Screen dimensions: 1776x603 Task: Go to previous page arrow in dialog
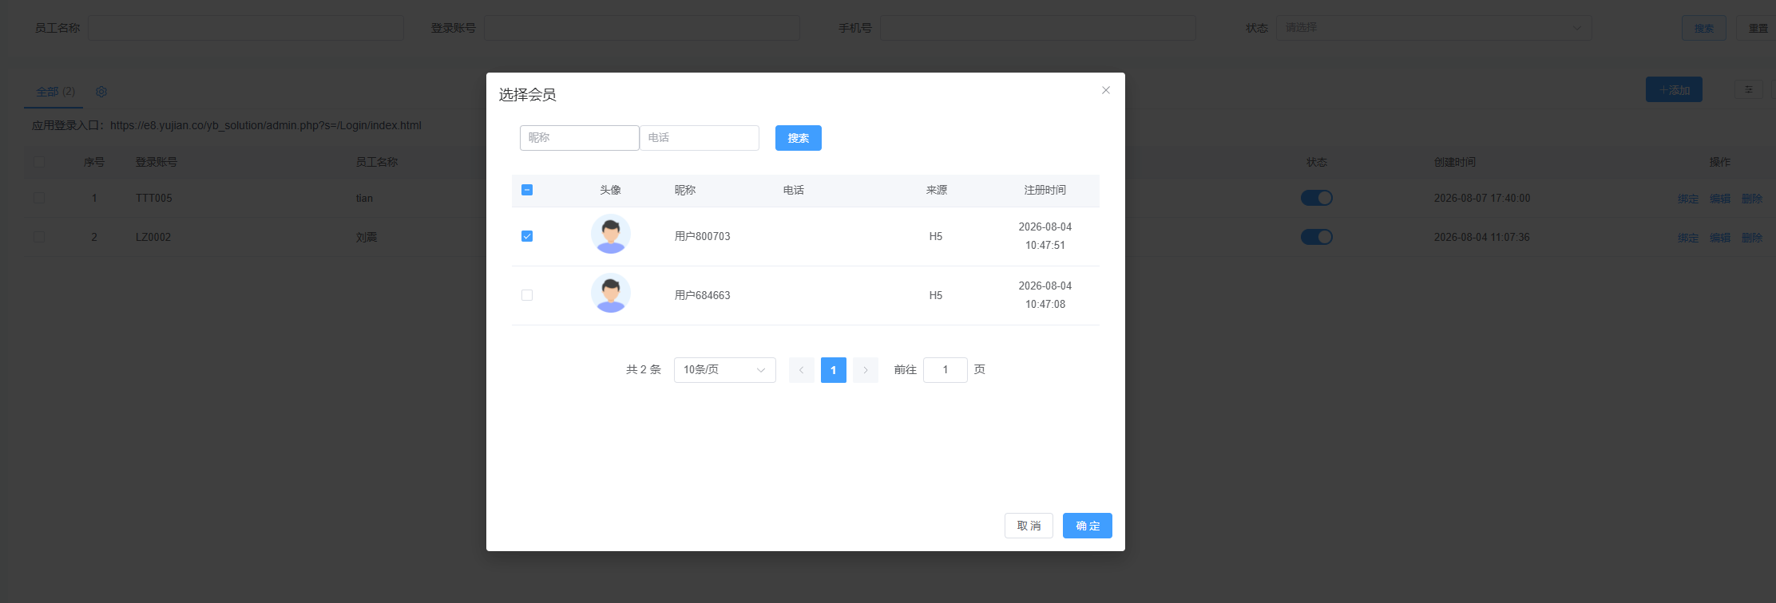click(x=802, y=370)
